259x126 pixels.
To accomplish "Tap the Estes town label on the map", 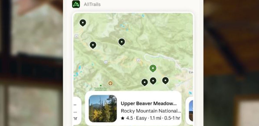I will tap(191, 72).
